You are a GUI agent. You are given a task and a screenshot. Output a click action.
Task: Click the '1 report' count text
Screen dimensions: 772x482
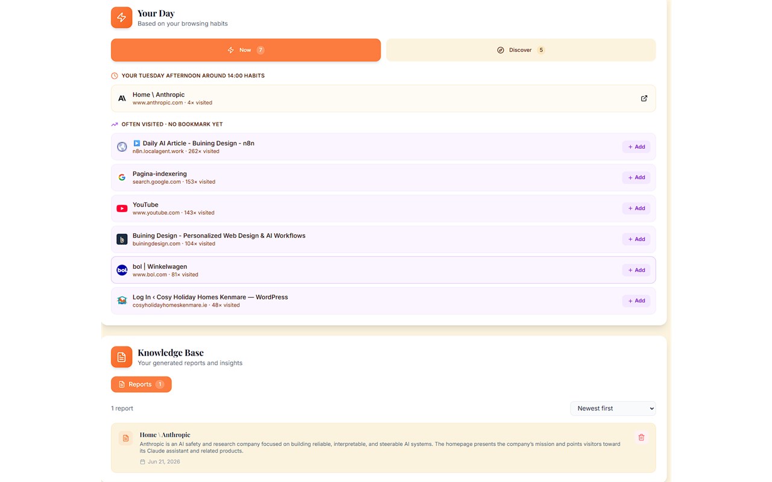tap(122, 408)
